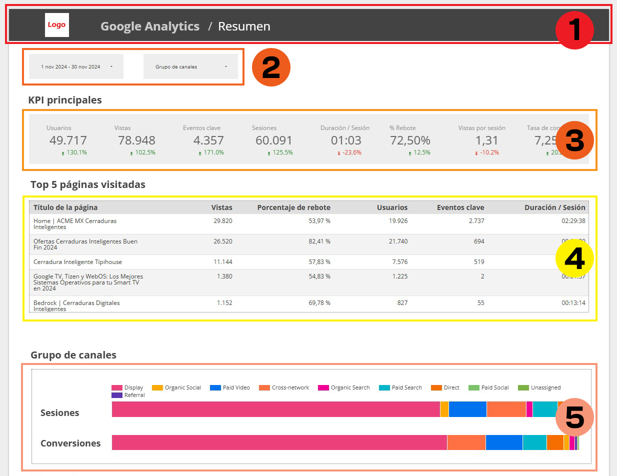Image resolution: width=617 pixels, height=476 pixels.
Task: Expand the Grupo de canales filter dropdown
Action: coord(190,66)
